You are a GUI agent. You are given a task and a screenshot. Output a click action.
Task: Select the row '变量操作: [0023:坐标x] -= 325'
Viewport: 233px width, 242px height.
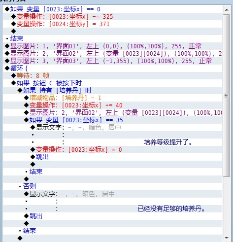113,17
